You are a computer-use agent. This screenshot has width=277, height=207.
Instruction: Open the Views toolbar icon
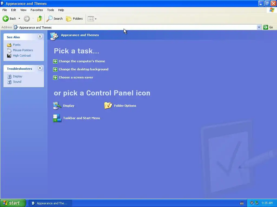click(91, 19)
